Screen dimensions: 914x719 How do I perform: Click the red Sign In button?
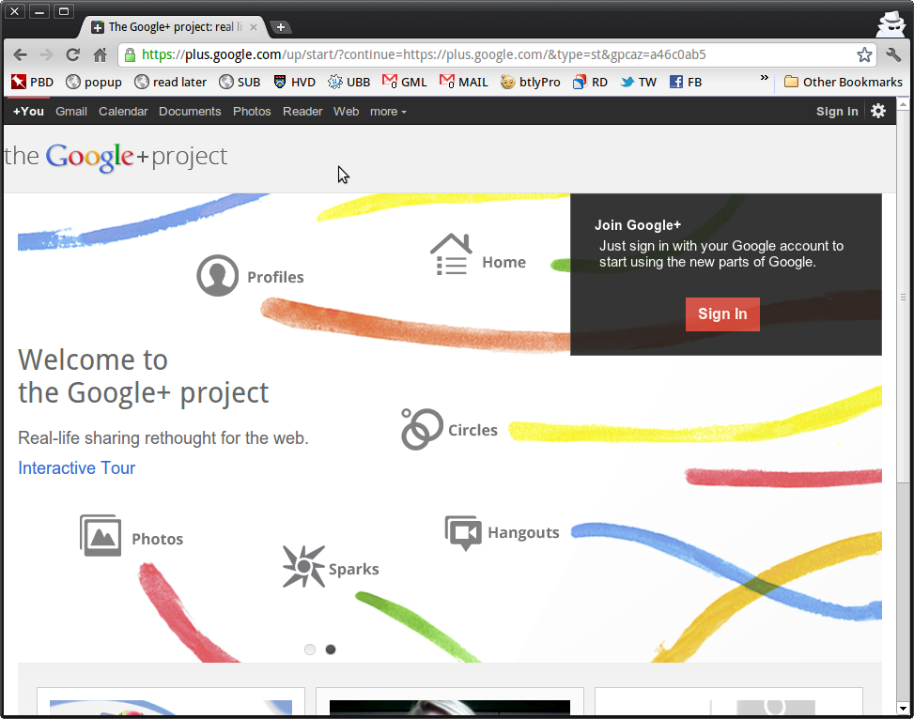click(722, 314)
